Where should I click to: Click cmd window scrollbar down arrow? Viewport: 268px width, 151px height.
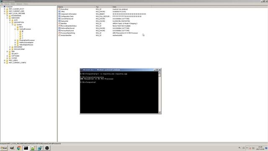160,112
